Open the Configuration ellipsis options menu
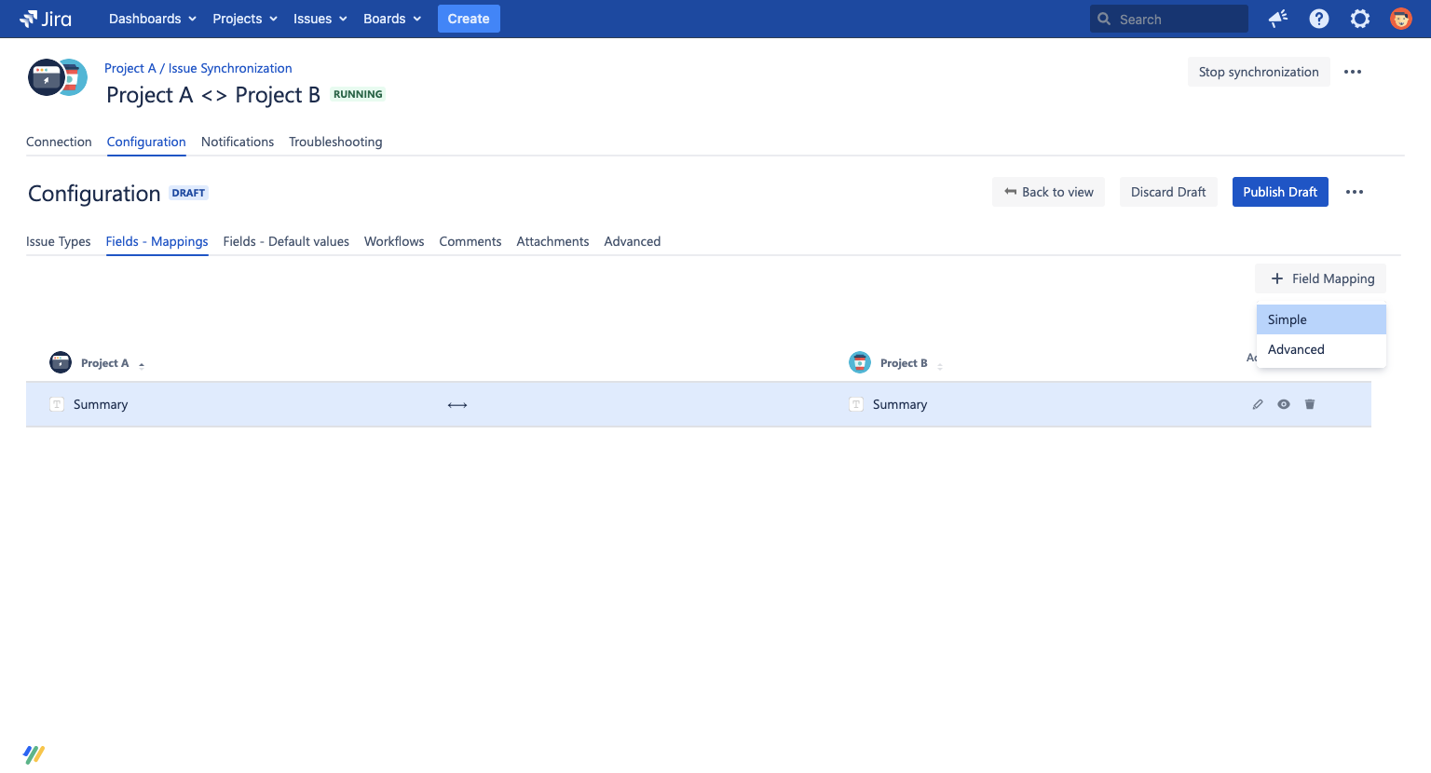1431x773 pixels. click(1355, 192)
